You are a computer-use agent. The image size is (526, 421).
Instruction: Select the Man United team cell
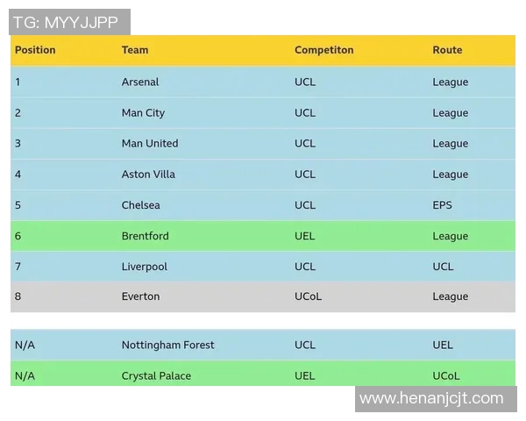pos(150,143)
